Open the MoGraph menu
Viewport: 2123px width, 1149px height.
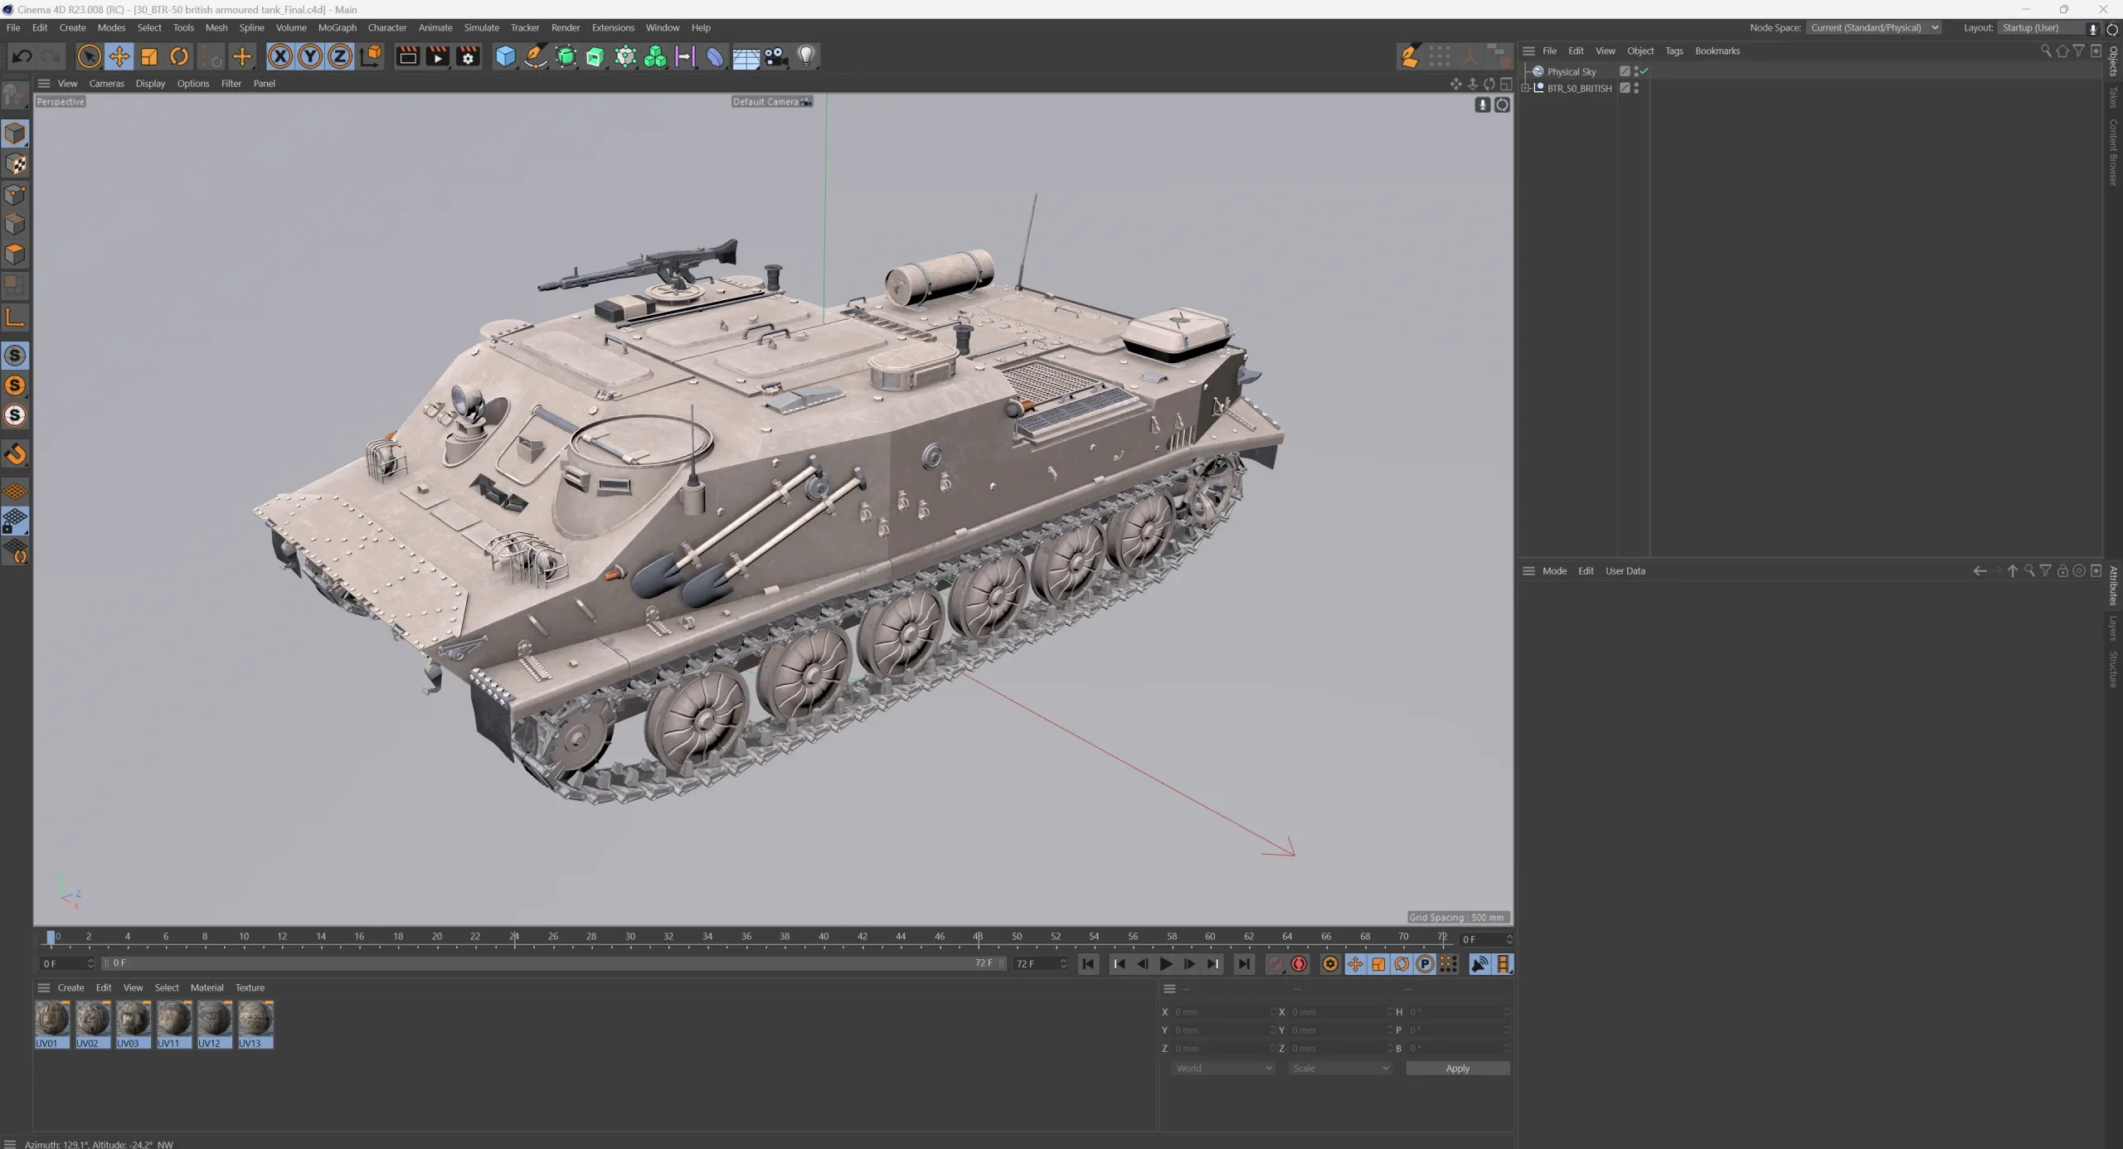[337, 27]
